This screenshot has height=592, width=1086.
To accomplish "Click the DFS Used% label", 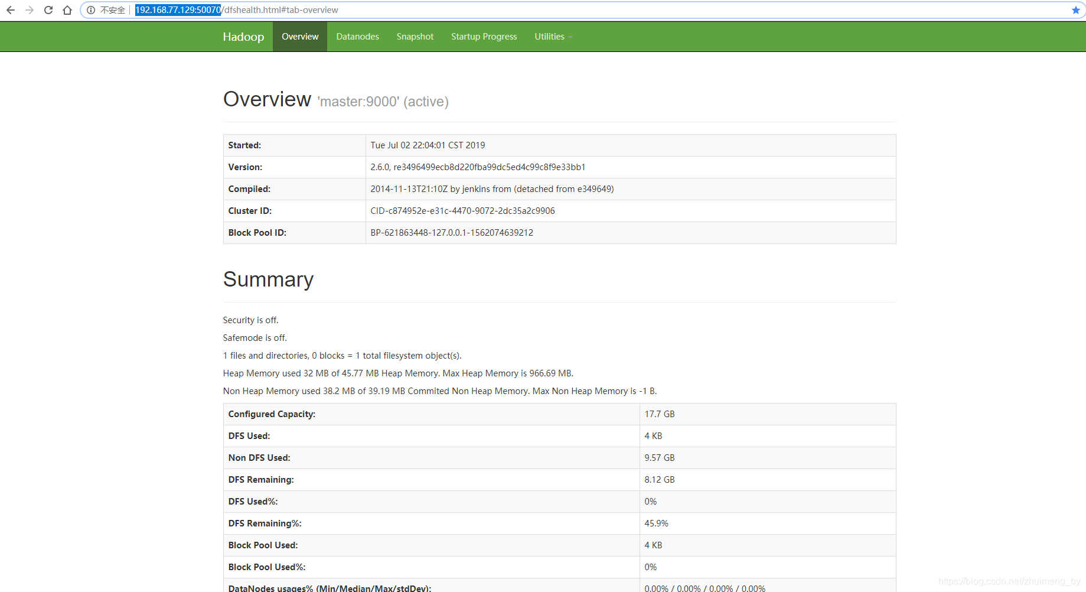I will 253,502.
